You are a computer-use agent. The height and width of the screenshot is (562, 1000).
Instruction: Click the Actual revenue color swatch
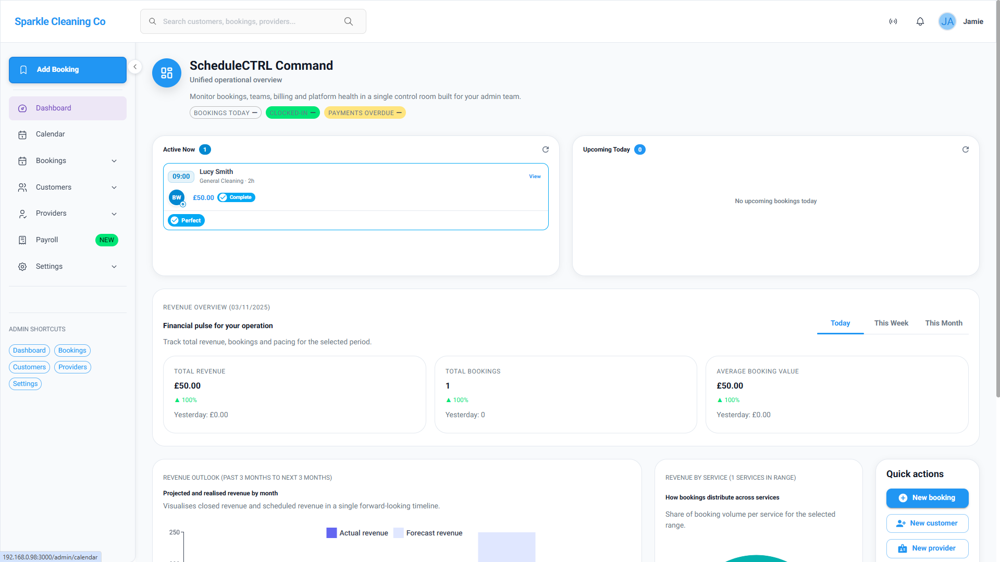tap(331, 533)
